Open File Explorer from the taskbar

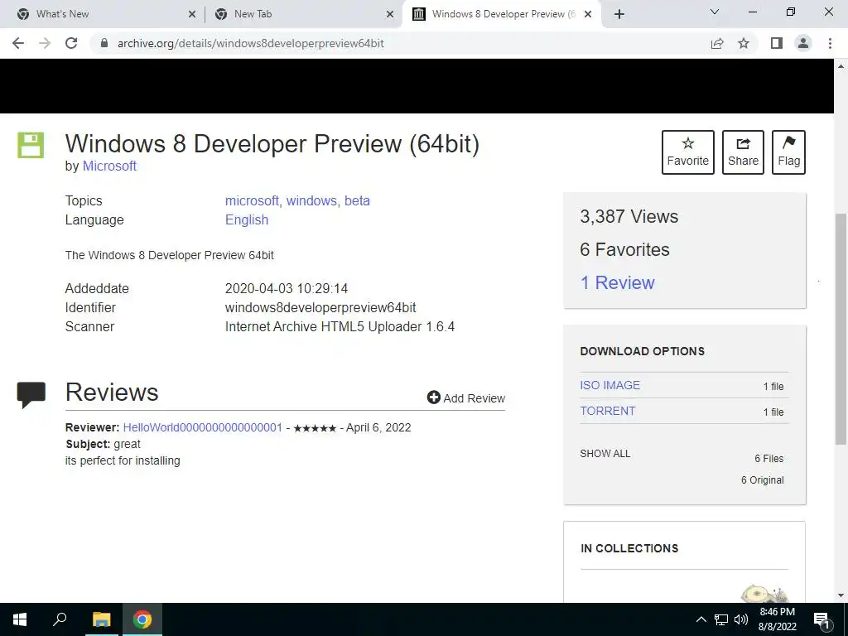coord(101,619)
